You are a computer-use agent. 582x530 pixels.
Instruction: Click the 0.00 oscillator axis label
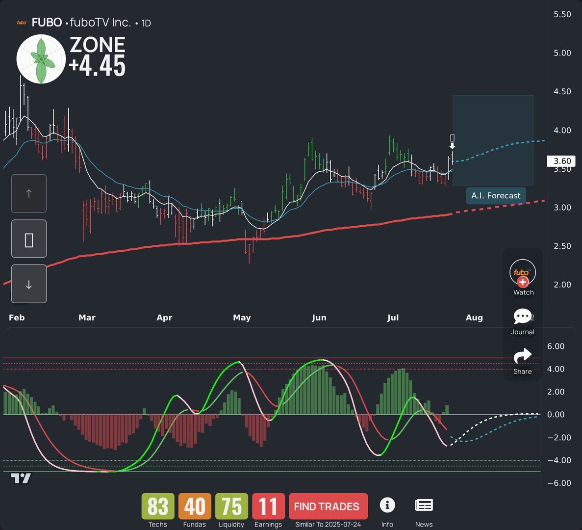(x=556, y=415)
